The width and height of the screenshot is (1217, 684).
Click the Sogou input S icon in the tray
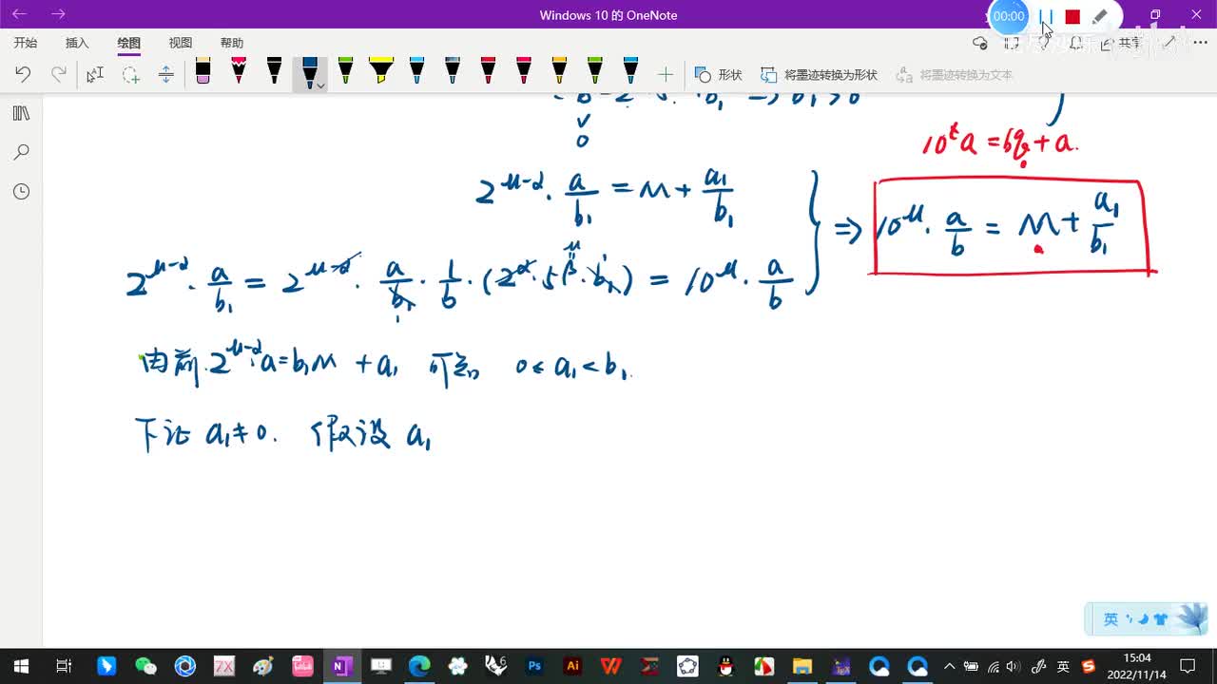[1089, 666]
